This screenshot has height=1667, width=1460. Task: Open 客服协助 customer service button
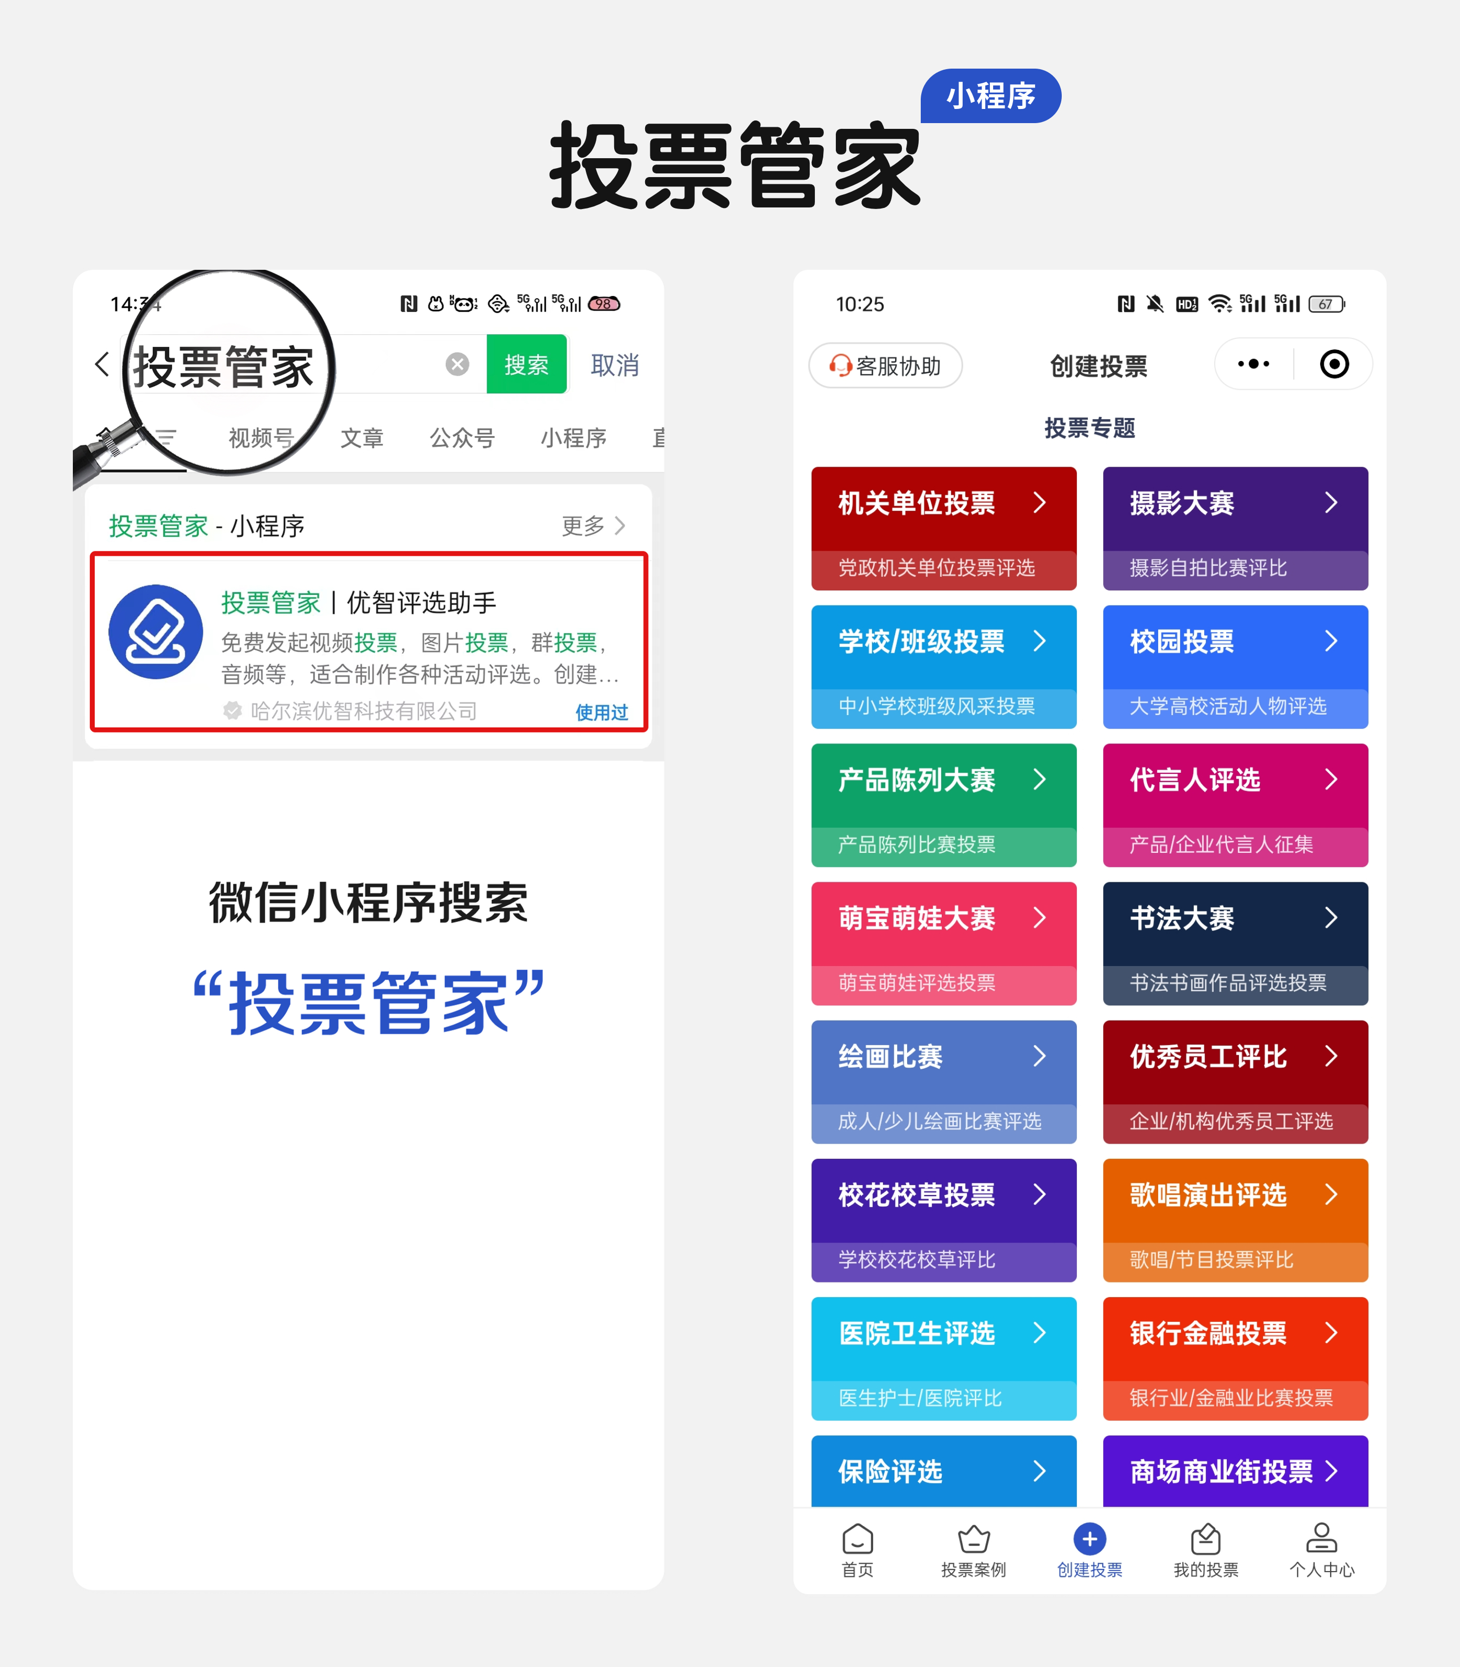click(x=885, y=366)
